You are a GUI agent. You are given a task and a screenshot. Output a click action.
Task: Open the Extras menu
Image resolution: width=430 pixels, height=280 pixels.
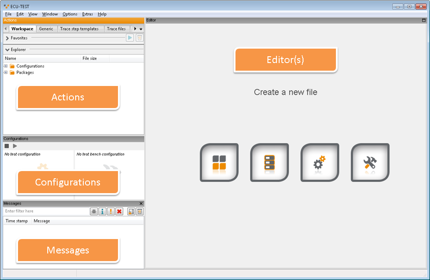pyautogui.click(x=87, y=14)
